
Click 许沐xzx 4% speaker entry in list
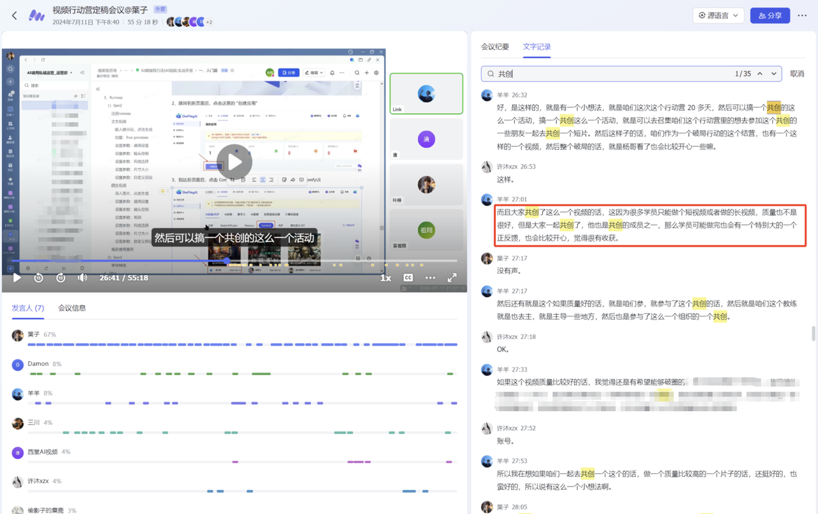44,481
